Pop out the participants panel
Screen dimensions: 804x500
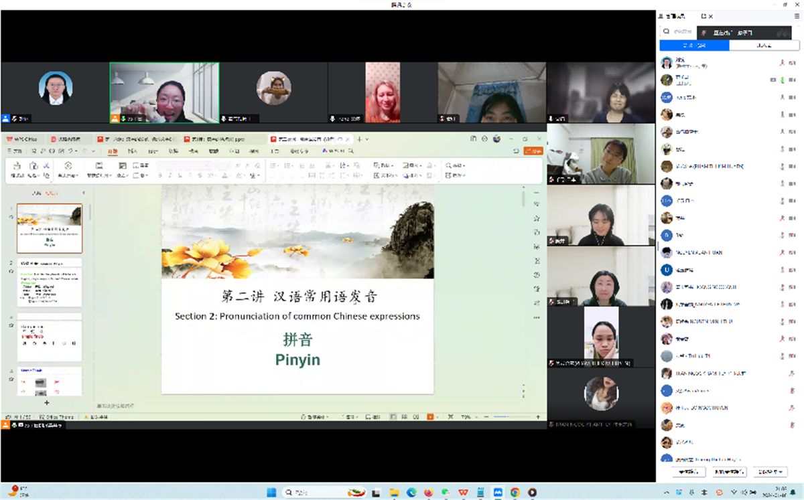pos(703,16)
